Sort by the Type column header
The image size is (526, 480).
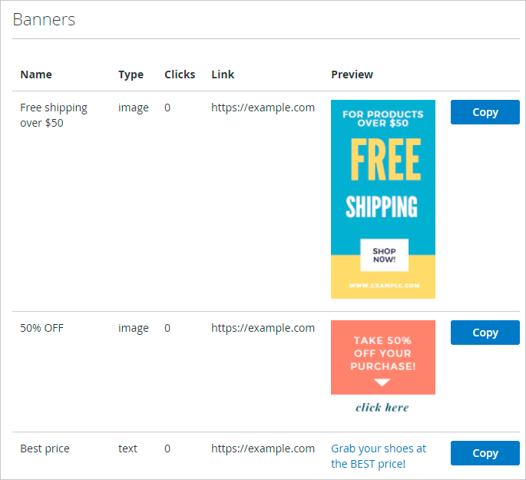click(x=131, y=74)
